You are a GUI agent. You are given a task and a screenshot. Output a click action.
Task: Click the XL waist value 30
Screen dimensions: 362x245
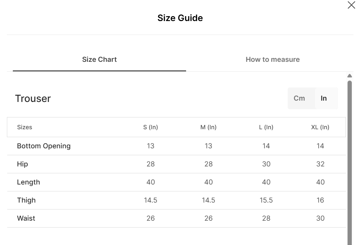point(320,218)
